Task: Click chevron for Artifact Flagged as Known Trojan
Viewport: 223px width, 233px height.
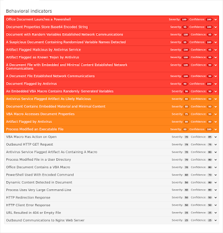Action: 215,58
